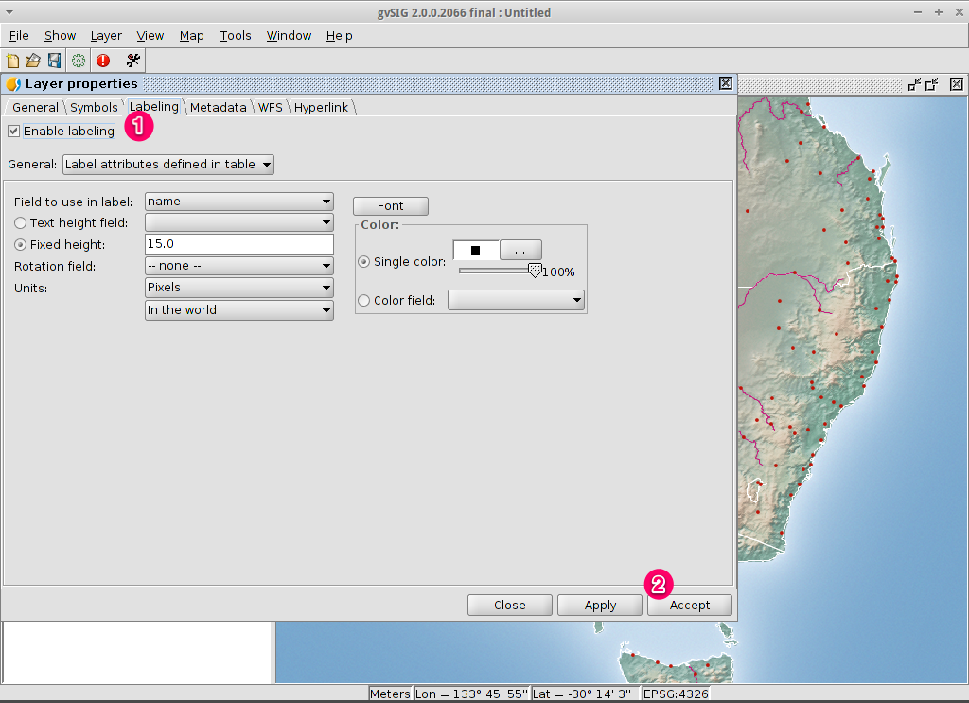Open the Units Pixels dropdown
Screen dimensions: 969x703
[239, 288]
